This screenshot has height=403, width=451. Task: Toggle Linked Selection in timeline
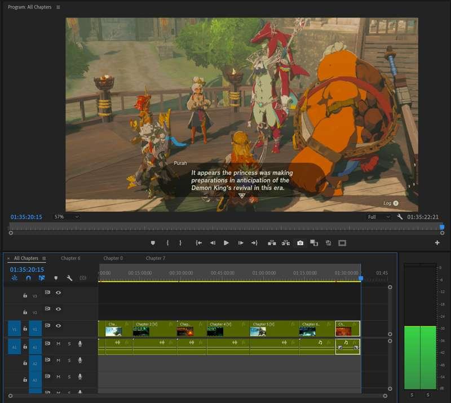pyautogui.click(x=42, y=278)
